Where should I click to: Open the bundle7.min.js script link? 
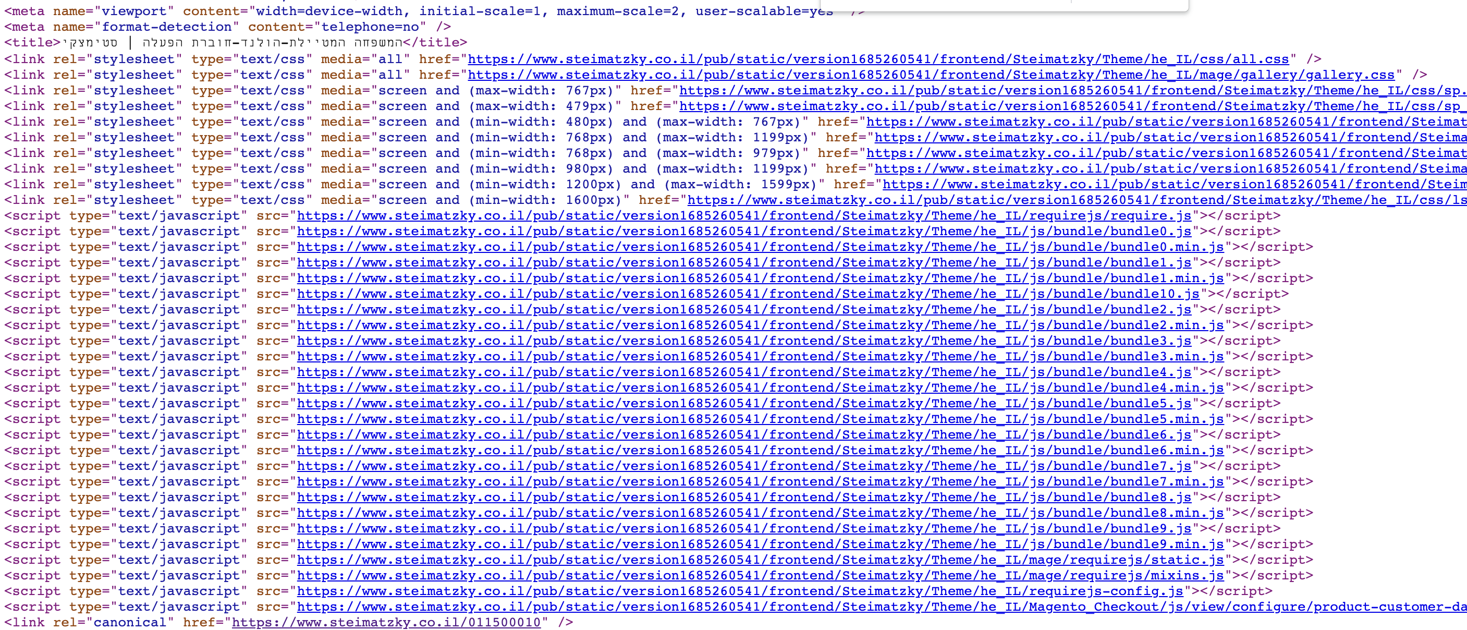[x=760, y=482]
